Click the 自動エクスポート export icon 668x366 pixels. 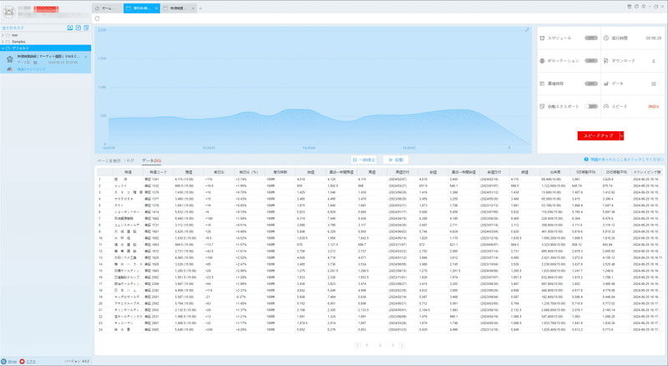542,106
